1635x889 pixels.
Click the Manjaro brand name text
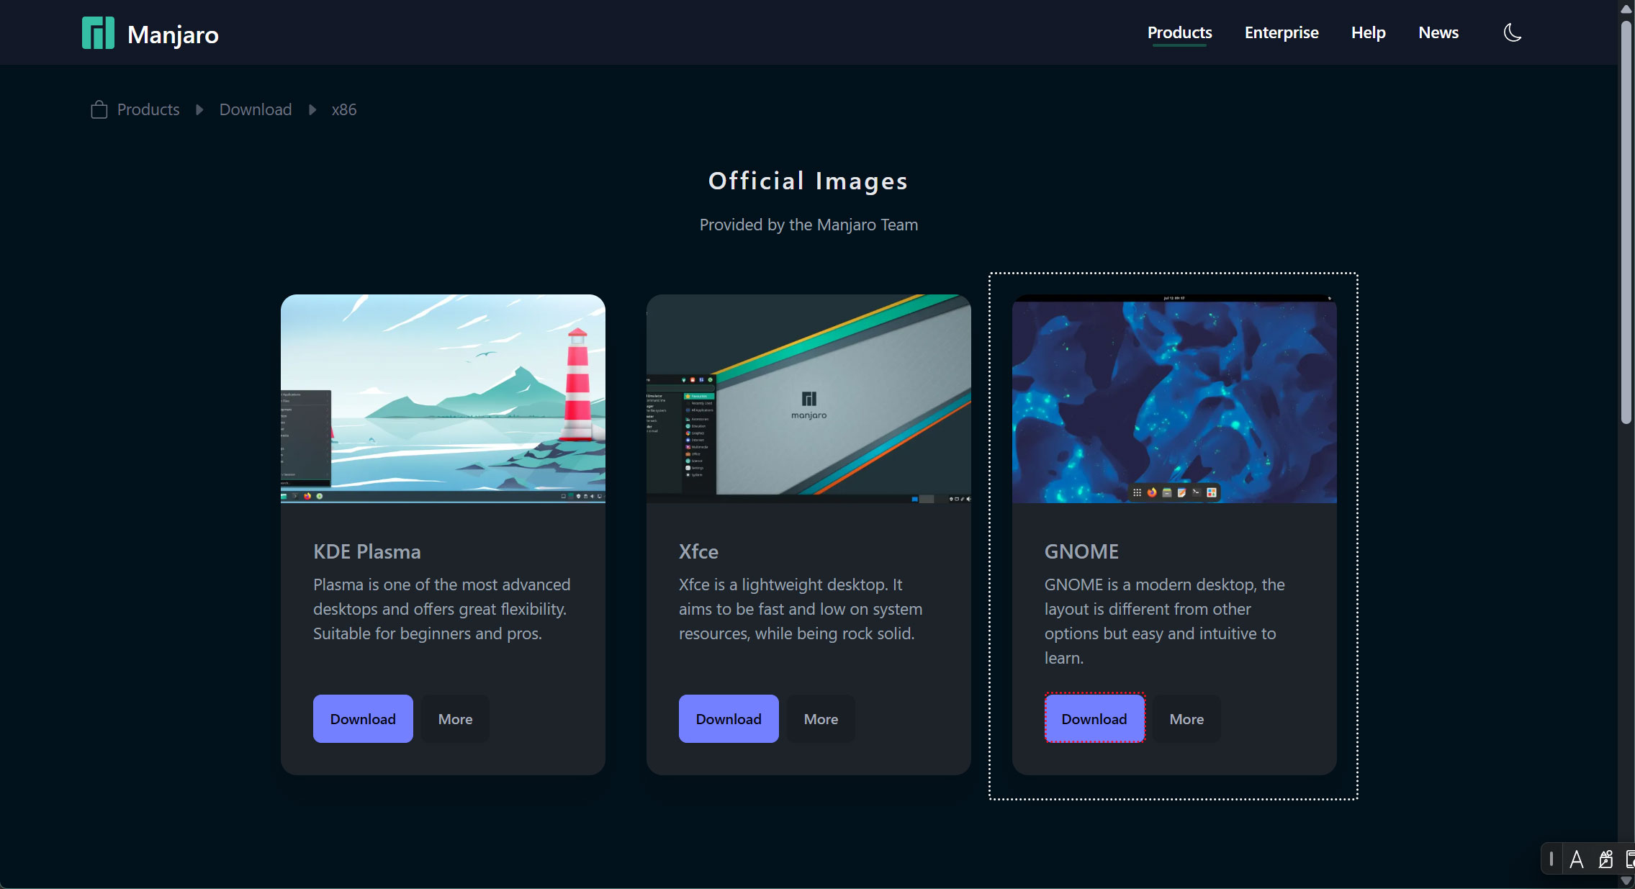[173, 35]
